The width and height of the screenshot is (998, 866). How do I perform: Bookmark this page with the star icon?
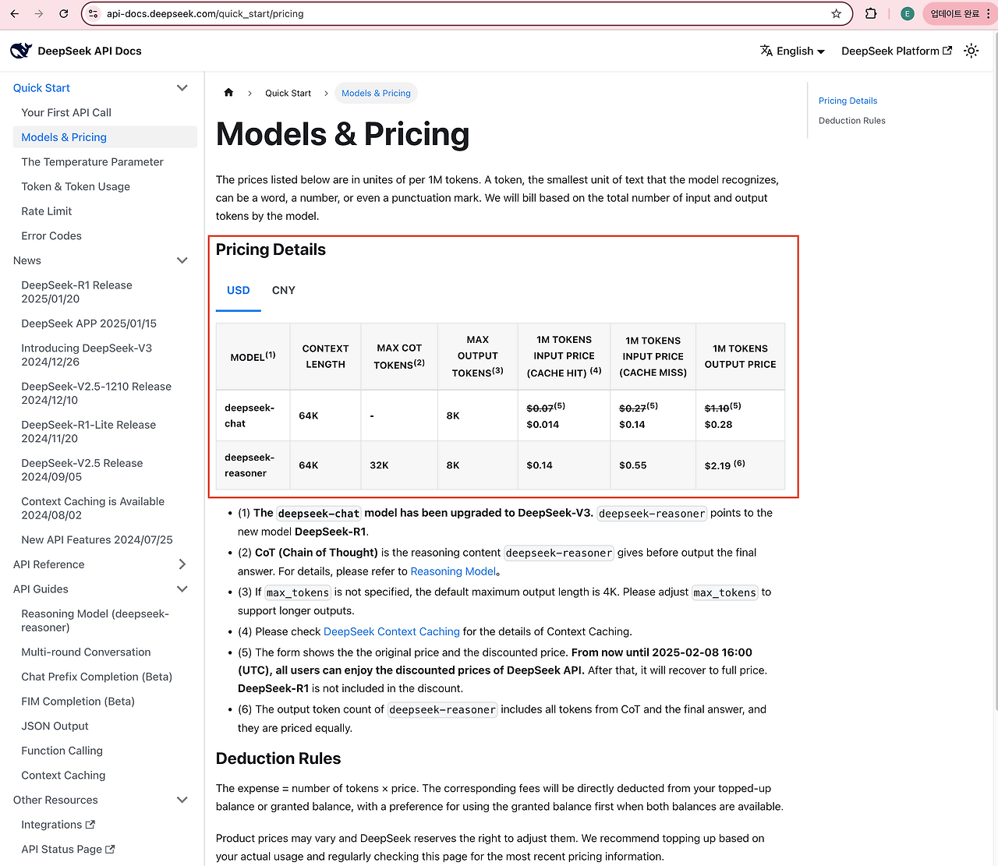[x=836, y=14]
